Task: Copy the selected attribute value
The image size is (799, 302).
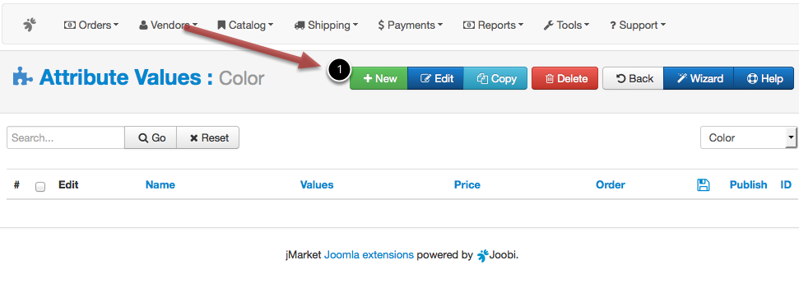Action: [495, 78]
